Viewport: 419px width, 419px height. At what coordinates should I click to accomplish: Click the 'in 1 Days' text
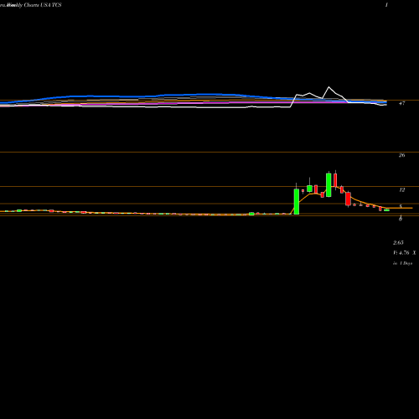pyautogui.click(x=402, y=263)
